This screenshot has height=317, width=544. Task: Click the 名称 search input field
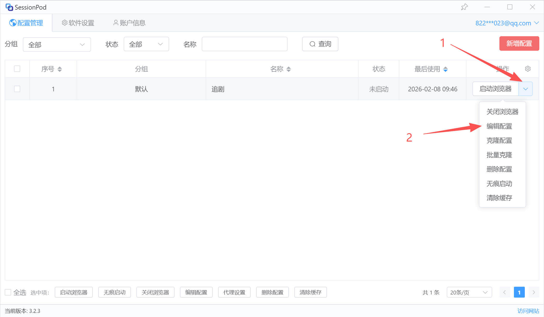click(x=244, y=44)
